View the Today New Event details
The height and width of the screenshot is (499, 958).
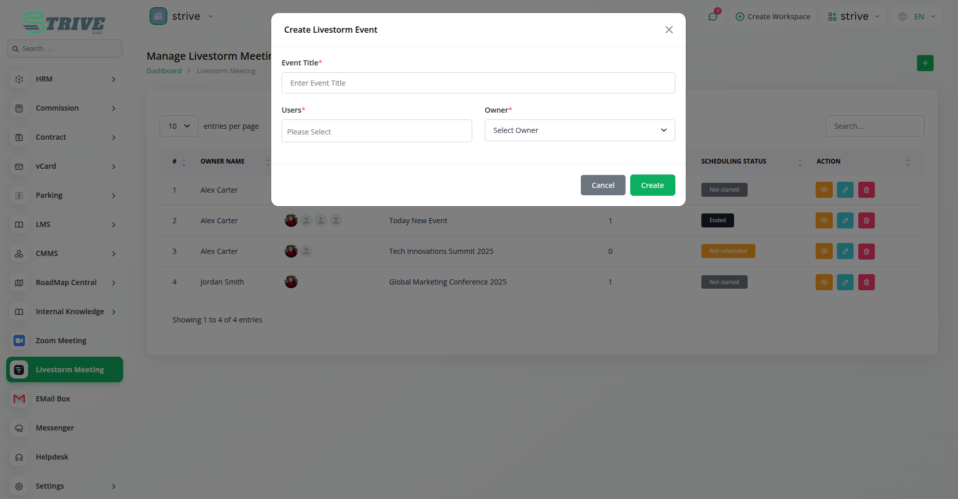click(x=823, y=221)
